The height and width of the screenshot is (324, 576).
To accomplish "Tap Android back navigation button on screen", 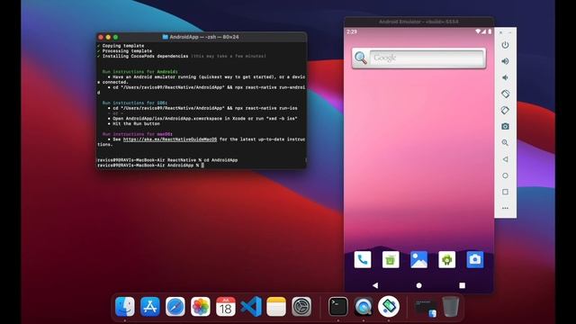I will coord(375,285).
